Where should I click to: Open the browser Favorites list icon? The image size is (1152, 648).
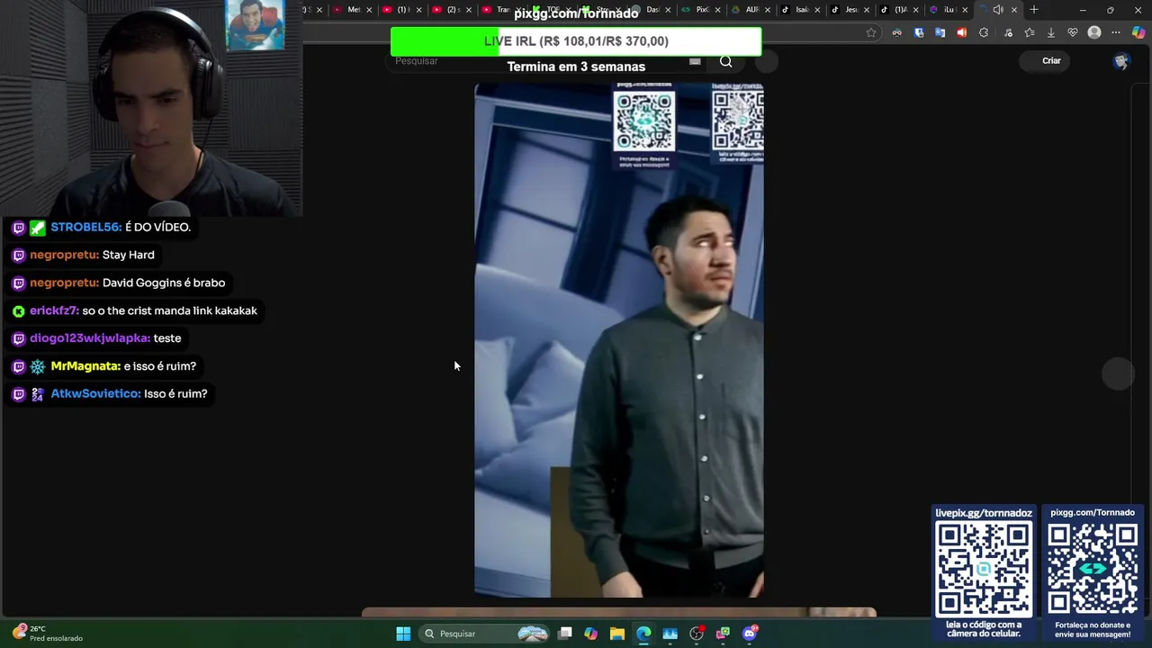pyautogui.click(x=1030, y=32)
